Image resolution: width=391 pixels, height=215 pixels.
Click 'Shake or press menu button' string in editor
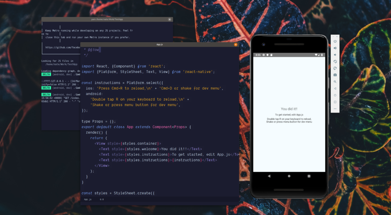135,105
